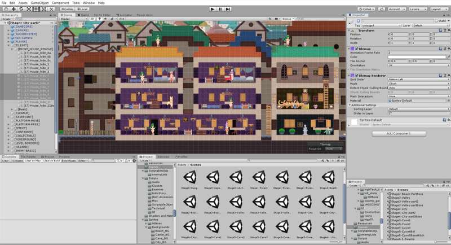Image resolution: width=451 pixels, height=245 pixels.
Task: Open Transform component help book icon
Action: 441,30
